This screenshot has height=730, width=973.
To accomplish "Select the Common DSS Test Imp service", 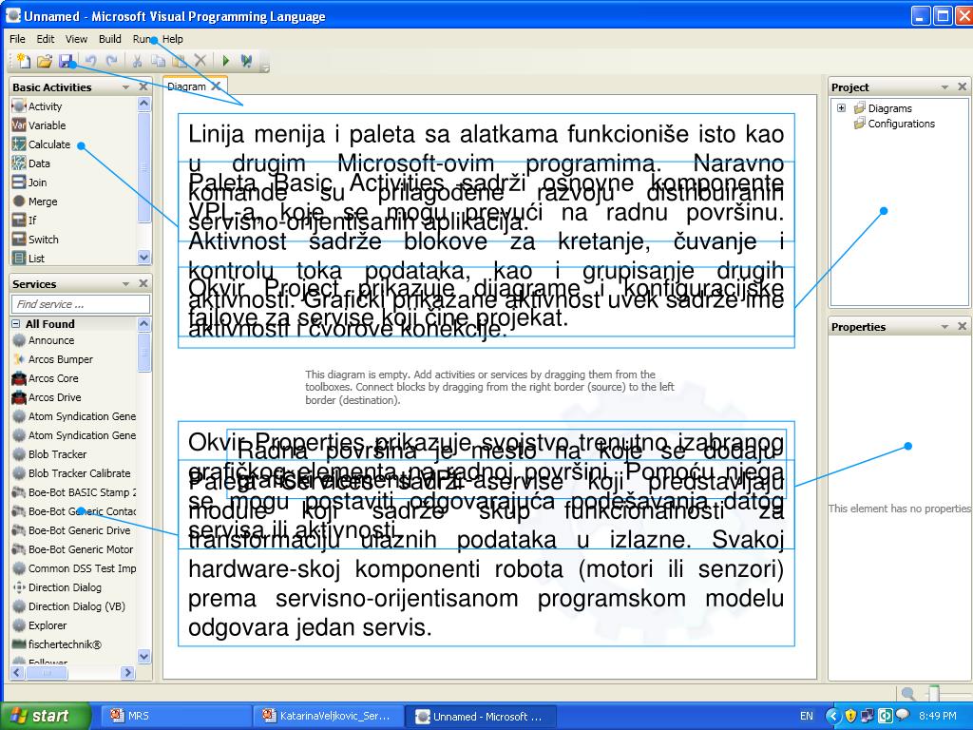I will point(73,568).
